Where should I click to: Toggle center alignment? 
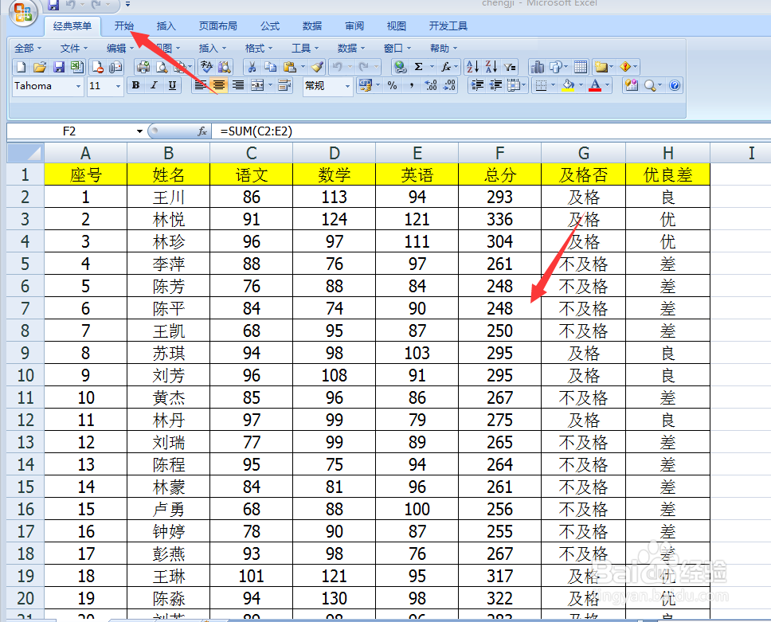click(x=219, y=85)
